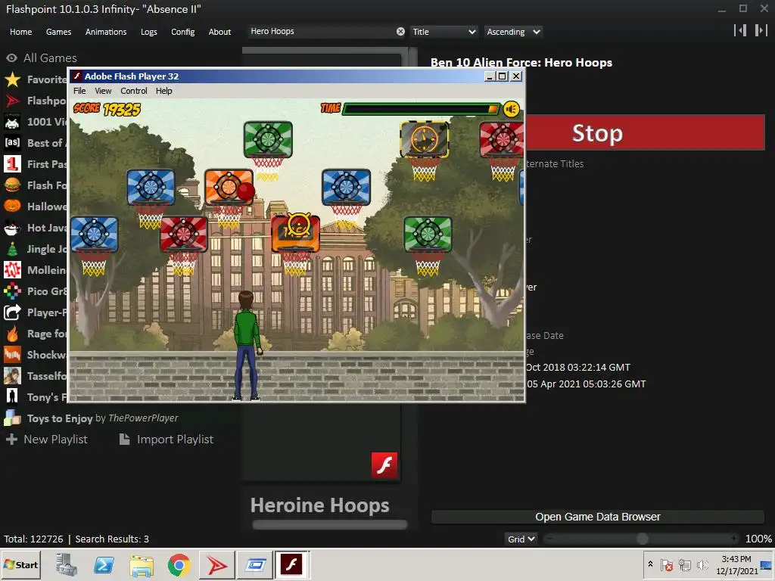Open Flash Player File menu
775x581 pixels.
[79, 91]
